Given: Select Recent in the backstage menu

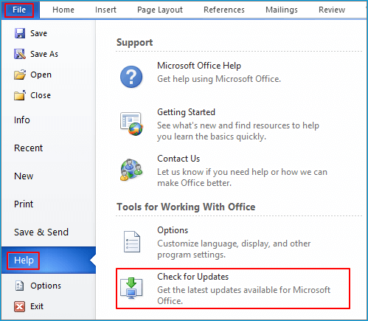Looking at the screenshot, I should point(28,148).
